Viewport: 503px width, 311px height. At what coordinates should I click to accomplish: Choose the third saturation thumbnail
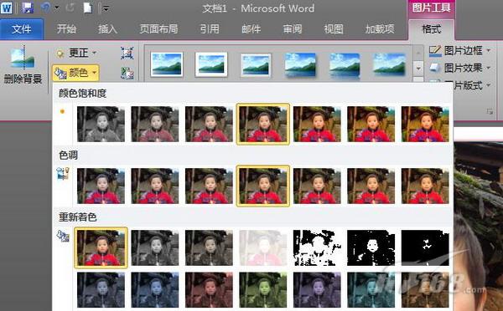(x=209, y=124)
